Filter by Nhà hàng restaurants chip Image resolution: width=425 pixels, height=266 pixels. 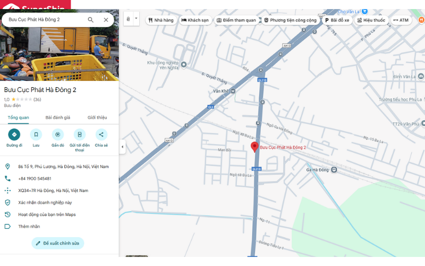[x=161, y=20]
